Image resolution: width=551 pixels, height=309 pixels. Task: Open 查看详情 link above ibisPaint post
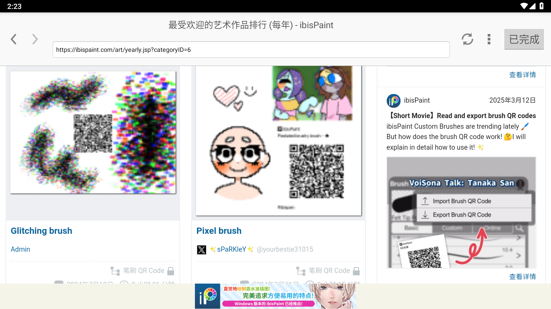tap(522, 75)
